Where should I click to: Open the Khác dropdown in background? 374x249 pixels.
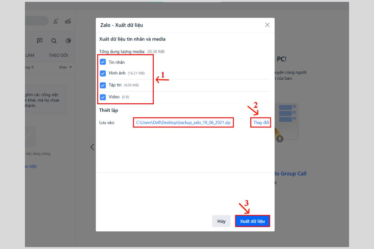pyautogui.click(x=65, y=67)
